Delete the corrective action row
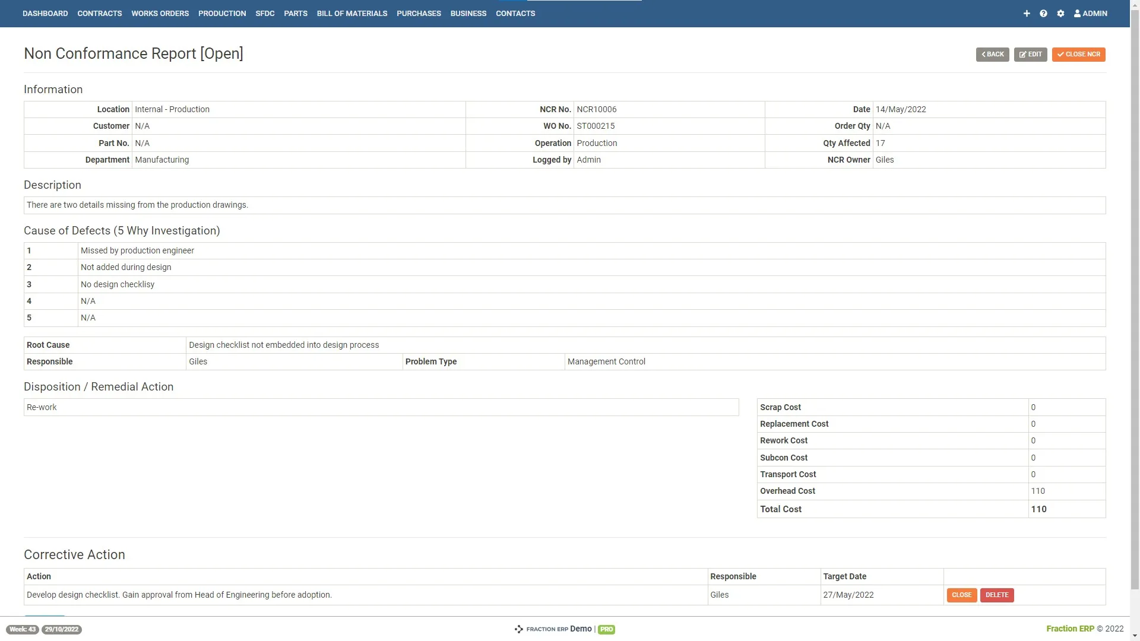Screen dimensions: 1140x641 [996, 595]
